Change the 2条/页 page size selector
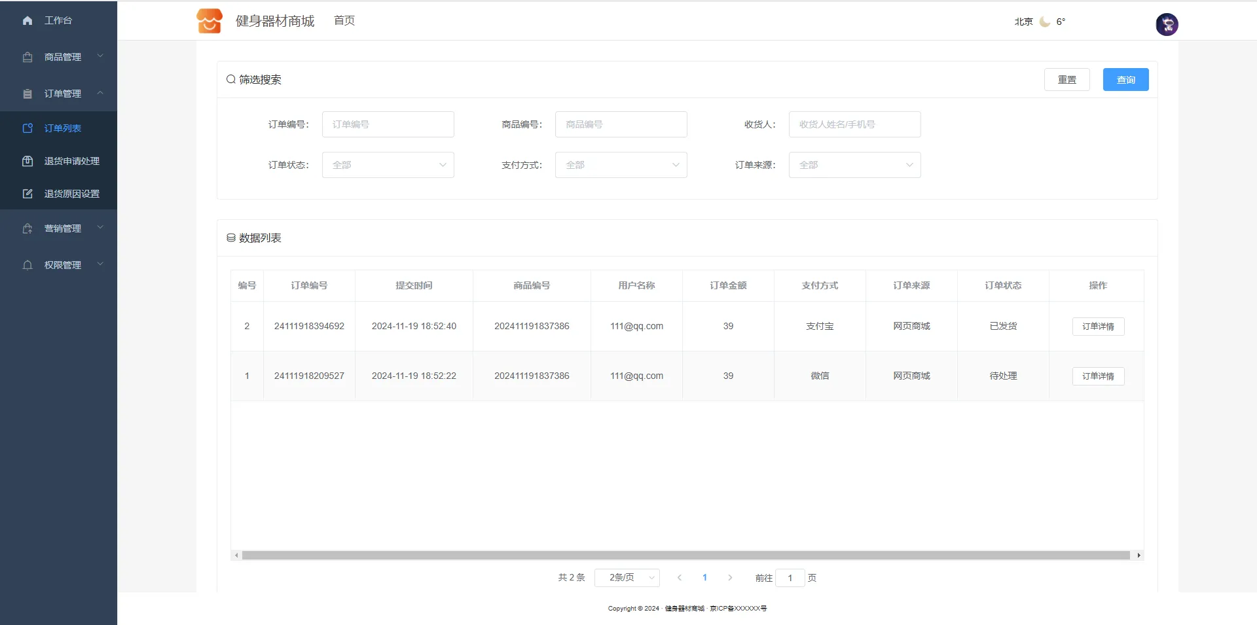This screenshot has height=625, width=1257. (x=627, y=578)
